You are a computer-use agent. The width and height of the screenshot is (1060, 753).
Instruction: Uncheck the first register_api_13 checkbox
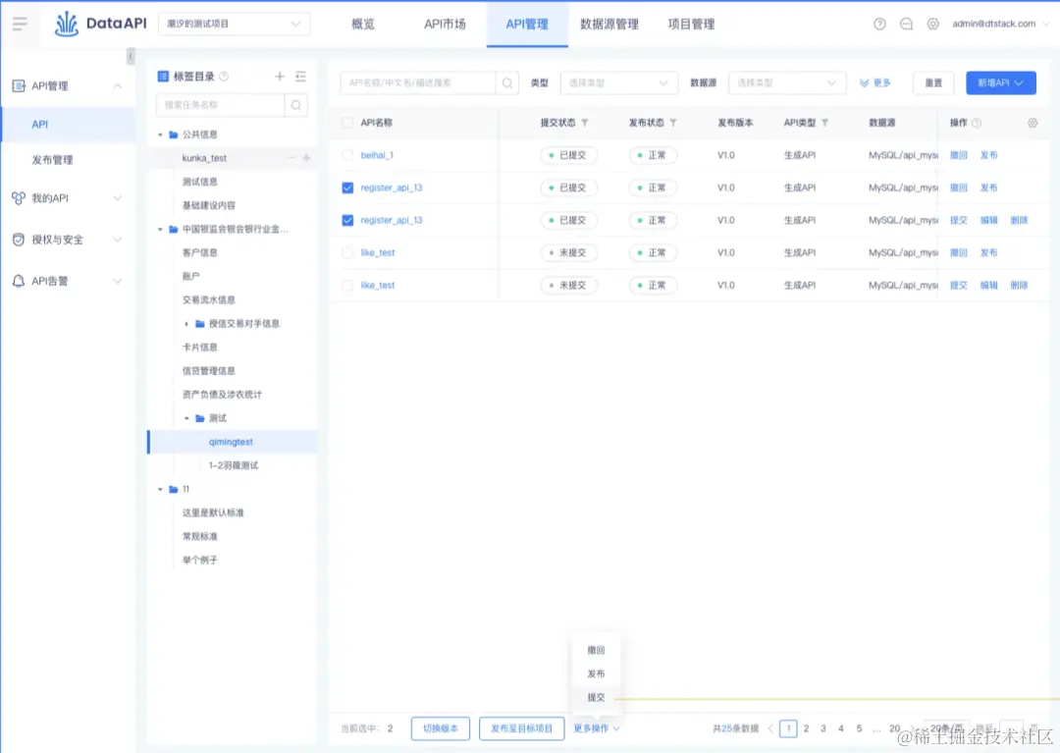(x=347, y=188)
